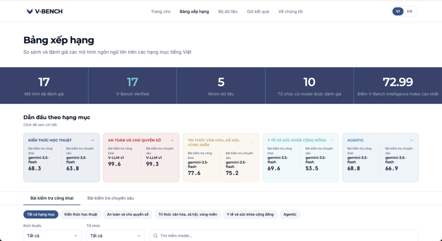Click the Tìm kiếm model search field
442x241 pixels.
pos(284,235)
